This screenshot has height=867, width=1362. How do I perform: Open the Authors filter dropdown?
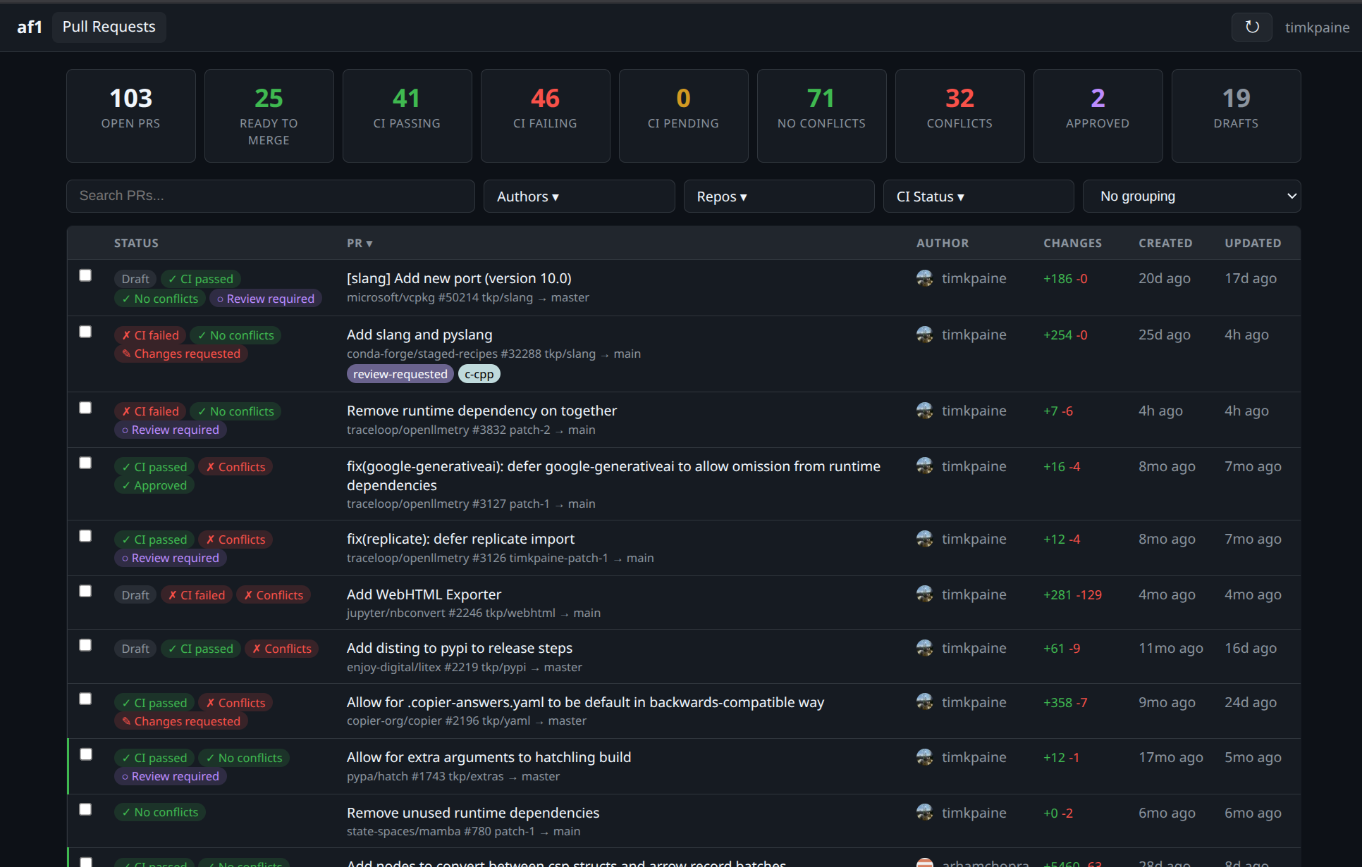click(x=579, y=197)
